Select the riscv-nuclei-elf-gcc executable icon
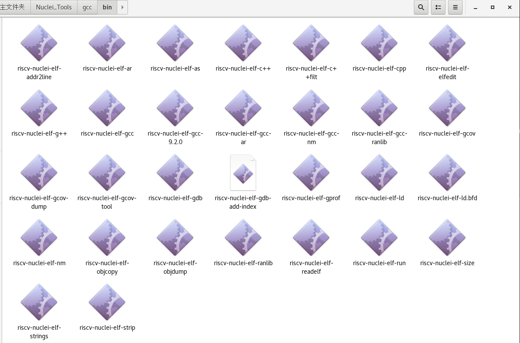 click(x=107, y=108)
